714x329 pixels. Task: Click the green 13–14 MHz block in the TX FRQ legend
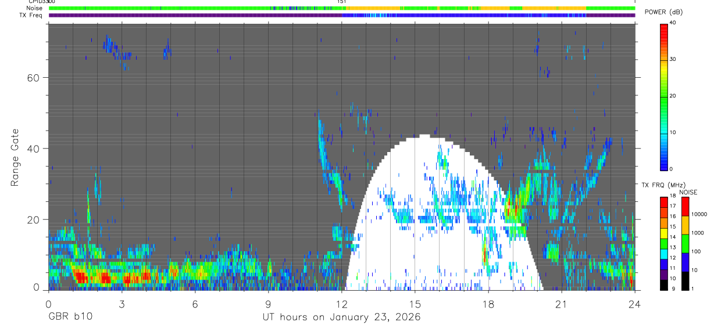pyautogui.click(x=664, y=244)
